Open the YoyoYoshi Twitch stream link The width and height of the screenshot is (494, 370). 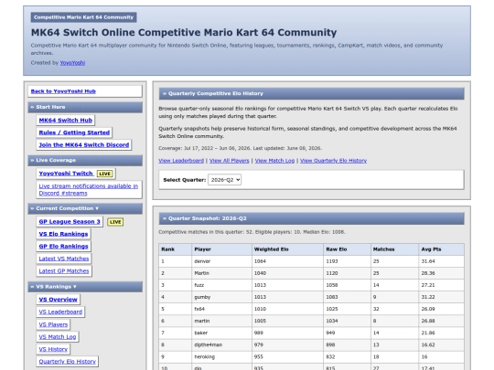point(66,174)
